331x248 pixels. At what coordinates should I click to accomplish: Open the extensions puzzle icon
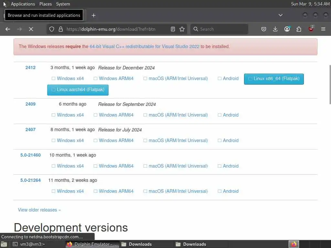(x=299, y=29)
